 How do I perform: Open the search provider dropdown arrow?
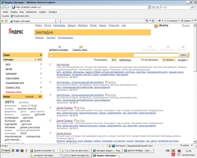pos(195,7)
